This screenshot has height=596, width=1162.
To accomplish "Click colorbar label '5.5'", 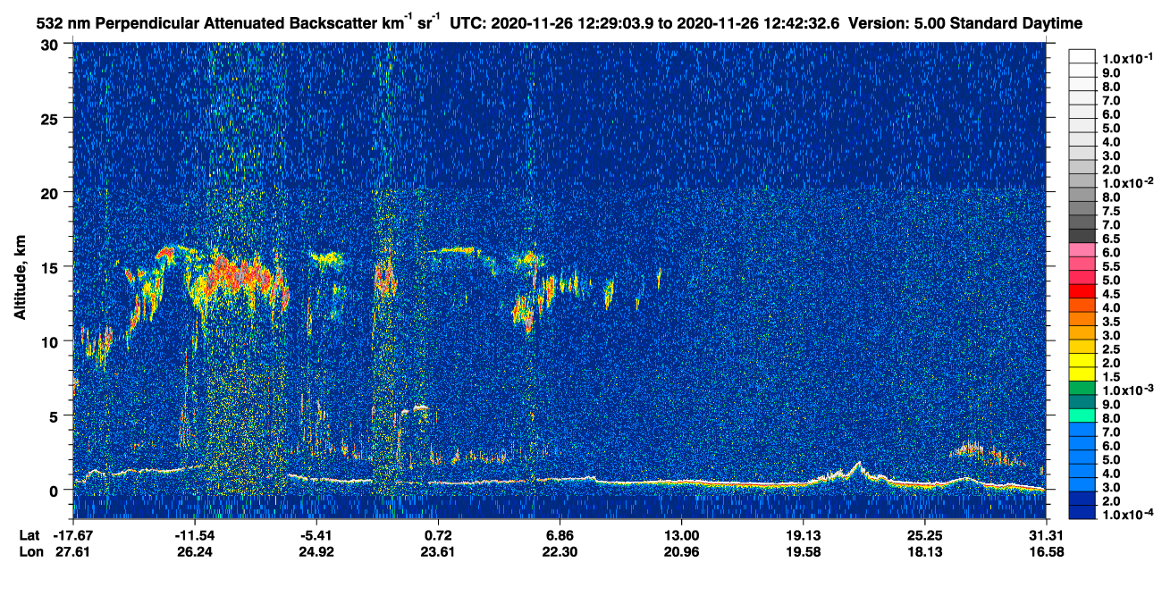I will point(1112,265).
